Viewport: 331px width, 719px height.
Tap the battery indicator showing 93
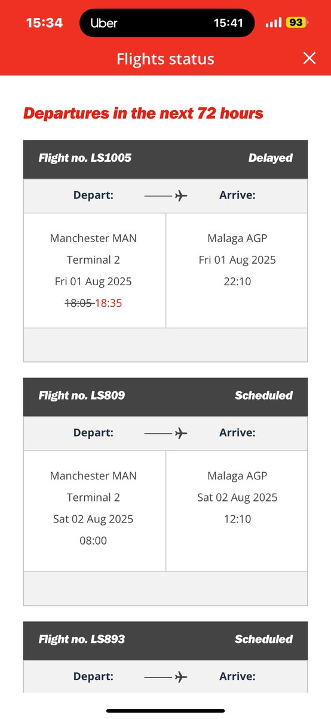[x=296, y=23]
